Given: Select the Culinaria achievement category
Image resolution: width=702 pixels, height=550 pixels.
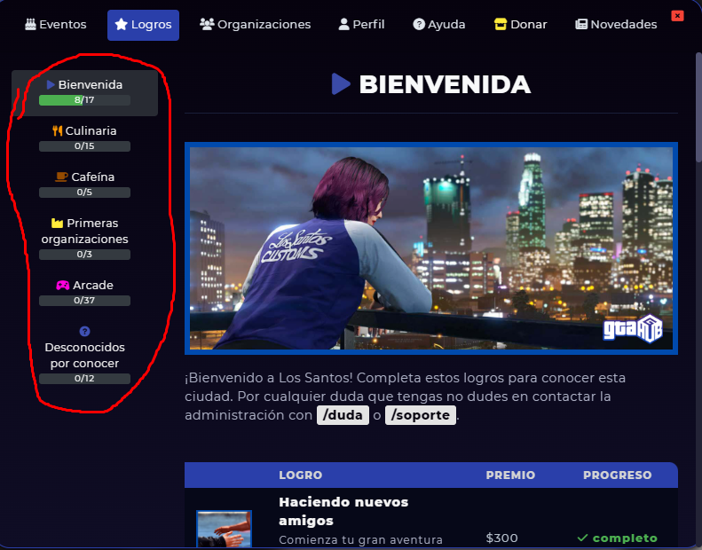Looking at the screenshot, I should coord(84,138).
